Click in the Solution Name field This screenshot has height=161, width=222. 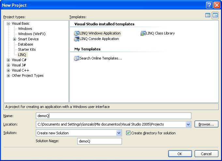(x=99, y=141)
